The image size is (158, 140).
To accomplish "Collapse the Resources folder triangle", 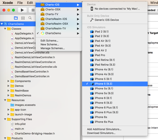I will [x=5, y=100].
